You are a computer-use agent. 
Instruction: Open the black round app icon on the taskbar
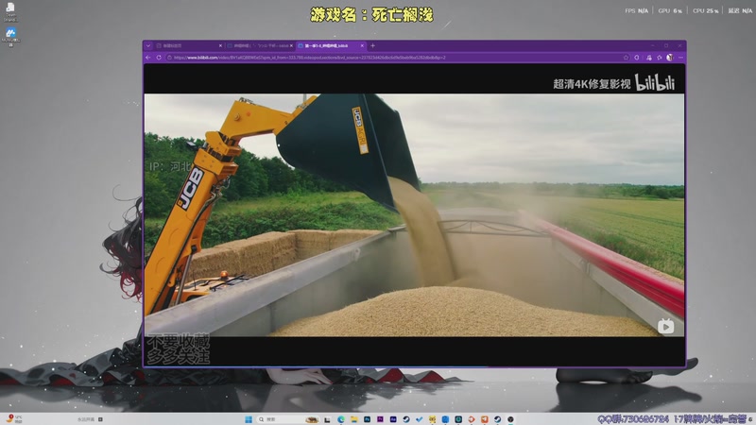click(510, 419)
